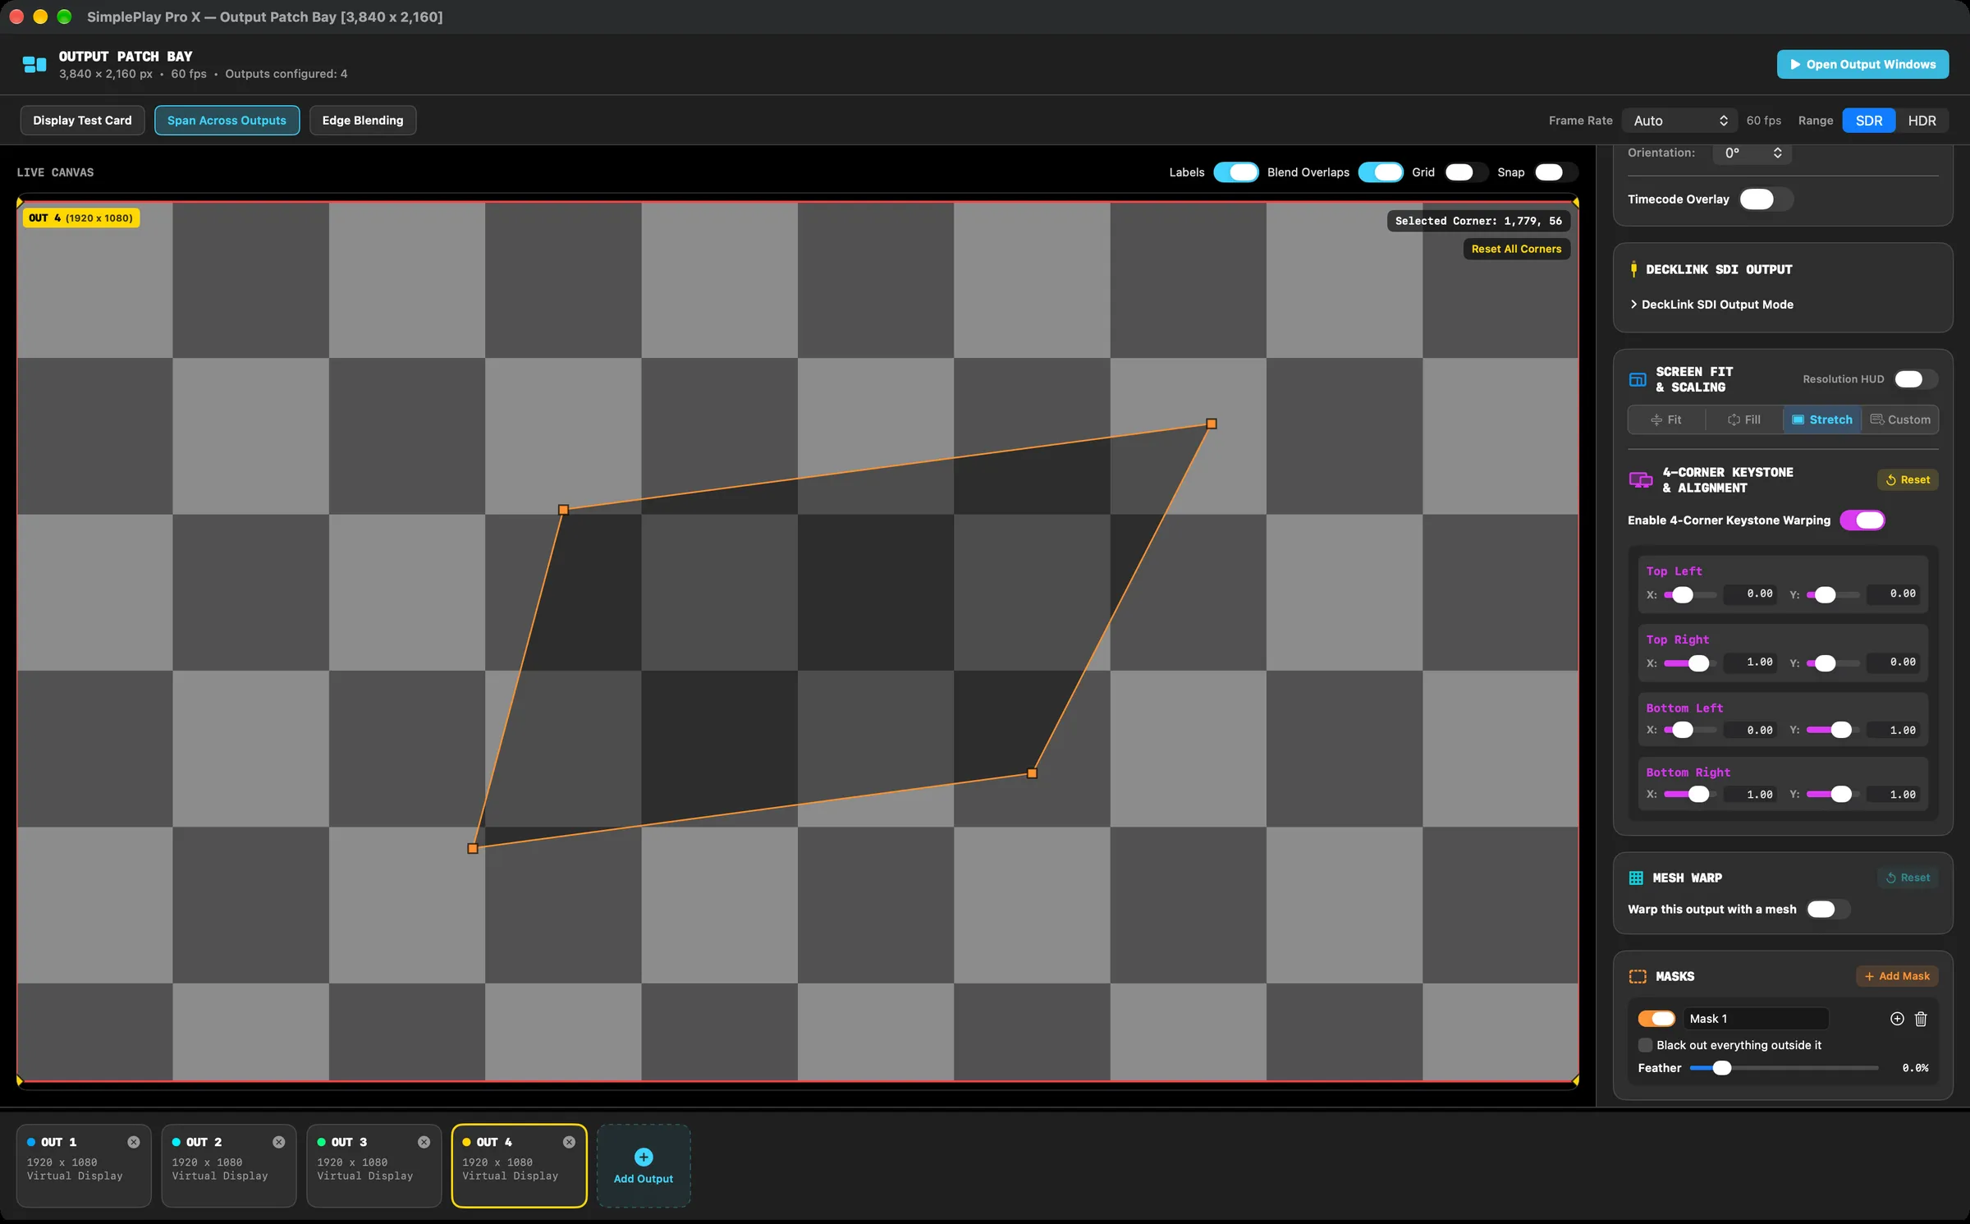Open the Orientation 0° dropdown
1970x1224 pixels.
click(x=1752, y=153)
